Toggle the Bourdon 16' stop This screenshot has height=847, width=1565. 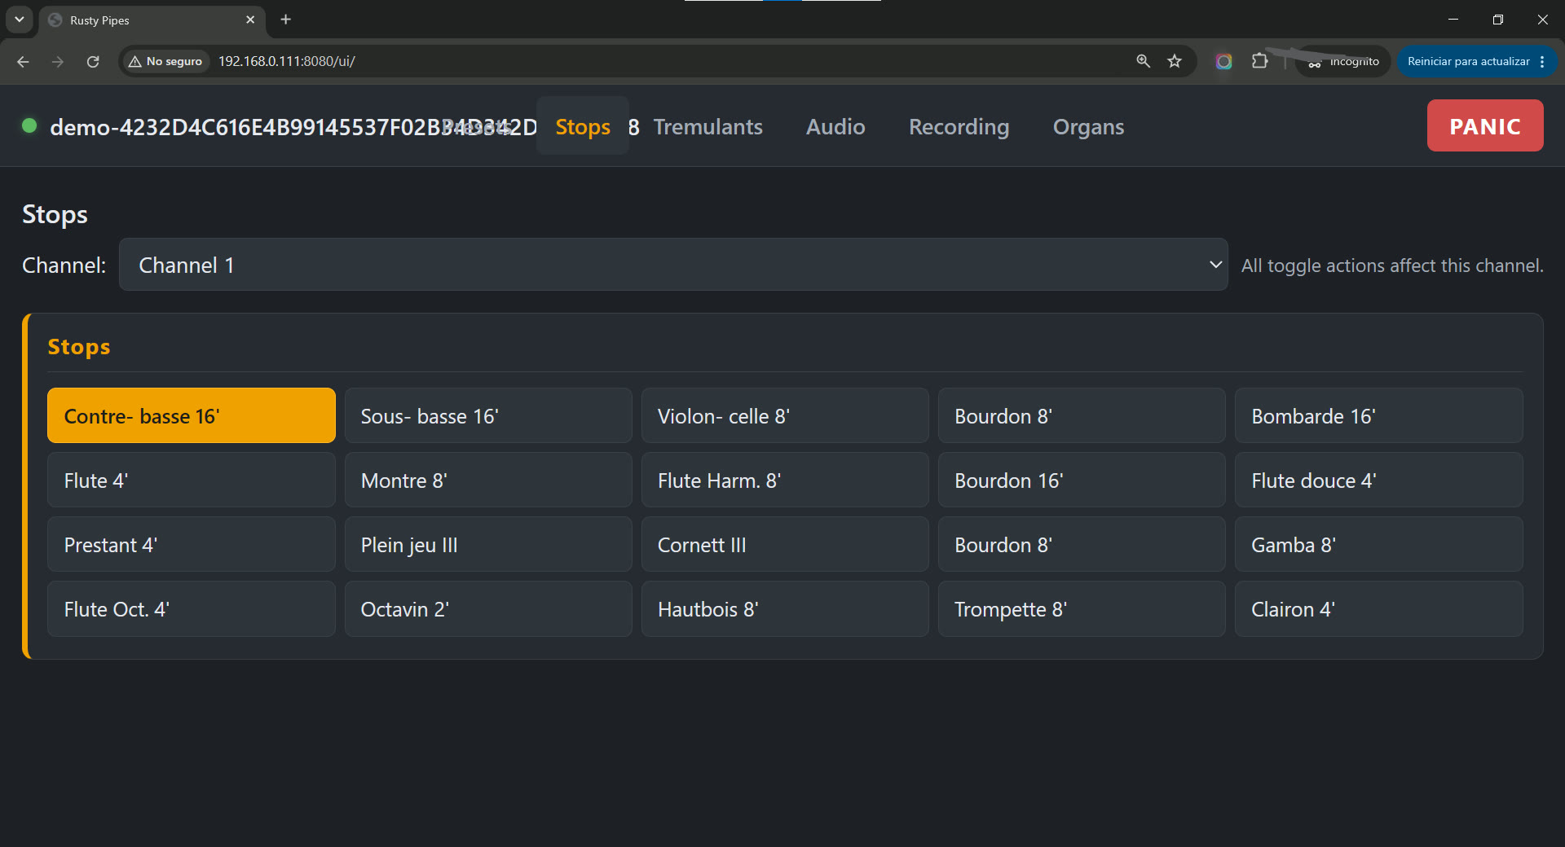pos(1081,480)
